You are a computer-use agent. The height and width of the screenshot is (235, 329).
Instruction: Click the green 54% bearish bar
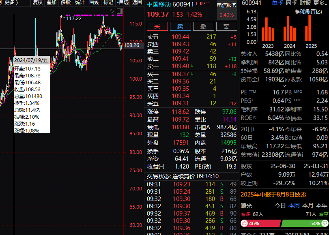tap(305, 223)
